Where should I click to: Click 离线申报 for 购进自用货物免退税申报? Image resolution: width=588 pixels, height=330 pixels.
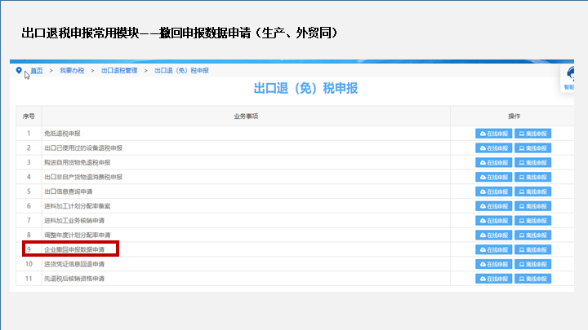click(532, 163)
